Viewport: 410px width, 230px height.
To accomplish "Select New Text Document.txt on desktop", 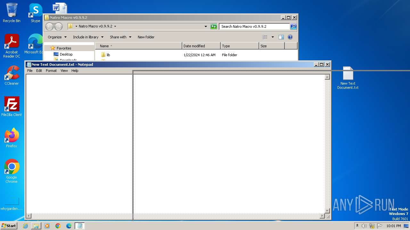I will click(x=348, y=78).
